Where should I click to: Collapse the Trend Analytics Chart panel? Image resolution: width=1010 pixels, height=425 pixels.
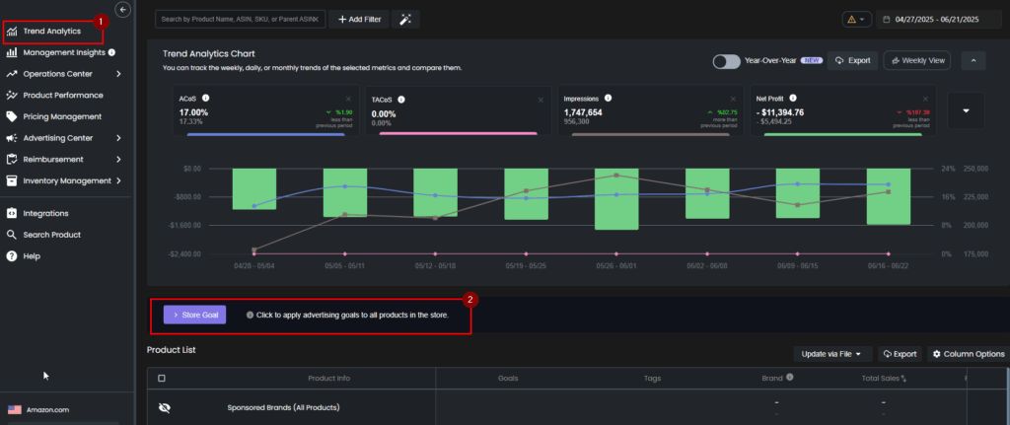coord(974,60)
